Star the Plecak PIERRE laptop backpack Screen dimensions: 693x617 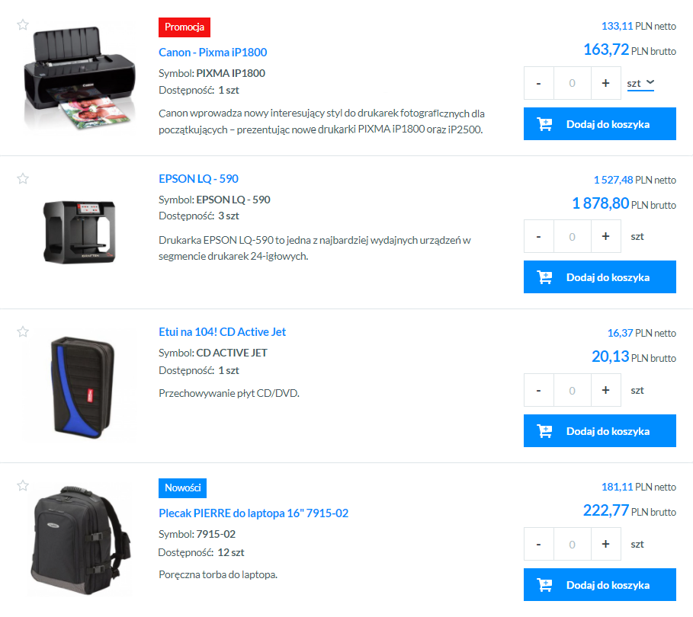pyautogui.click(x=23, y=486)
